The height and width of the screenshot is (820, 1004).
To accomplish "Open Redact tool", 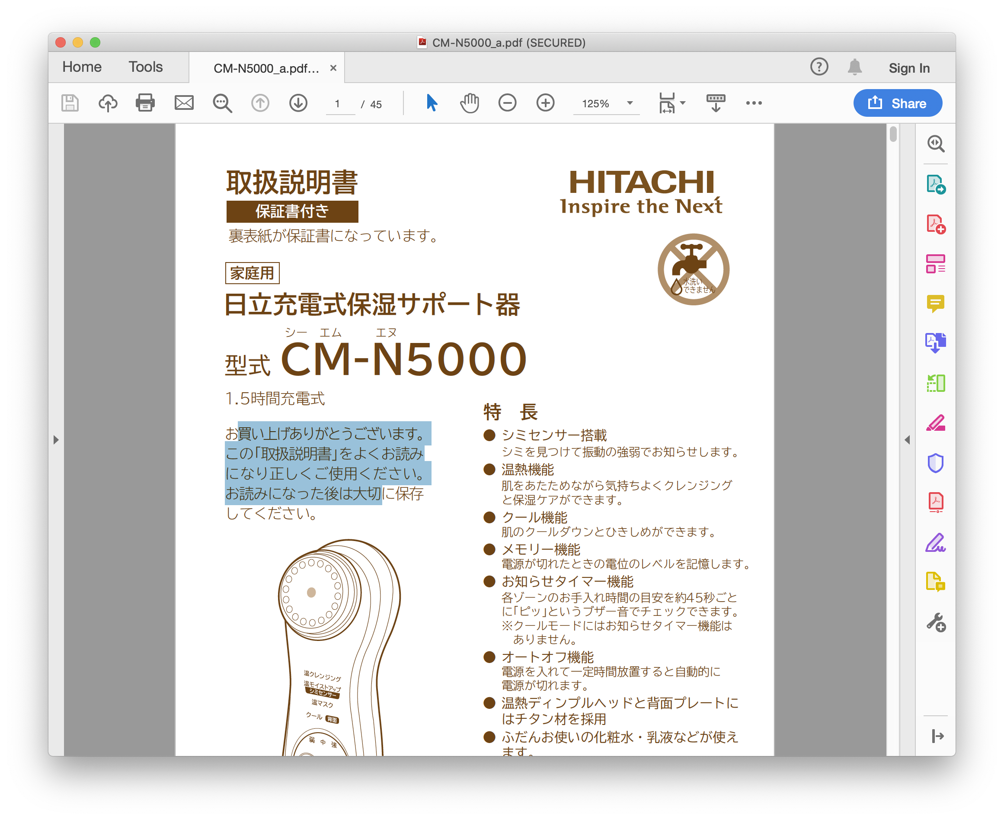I will tap(936, 423).
